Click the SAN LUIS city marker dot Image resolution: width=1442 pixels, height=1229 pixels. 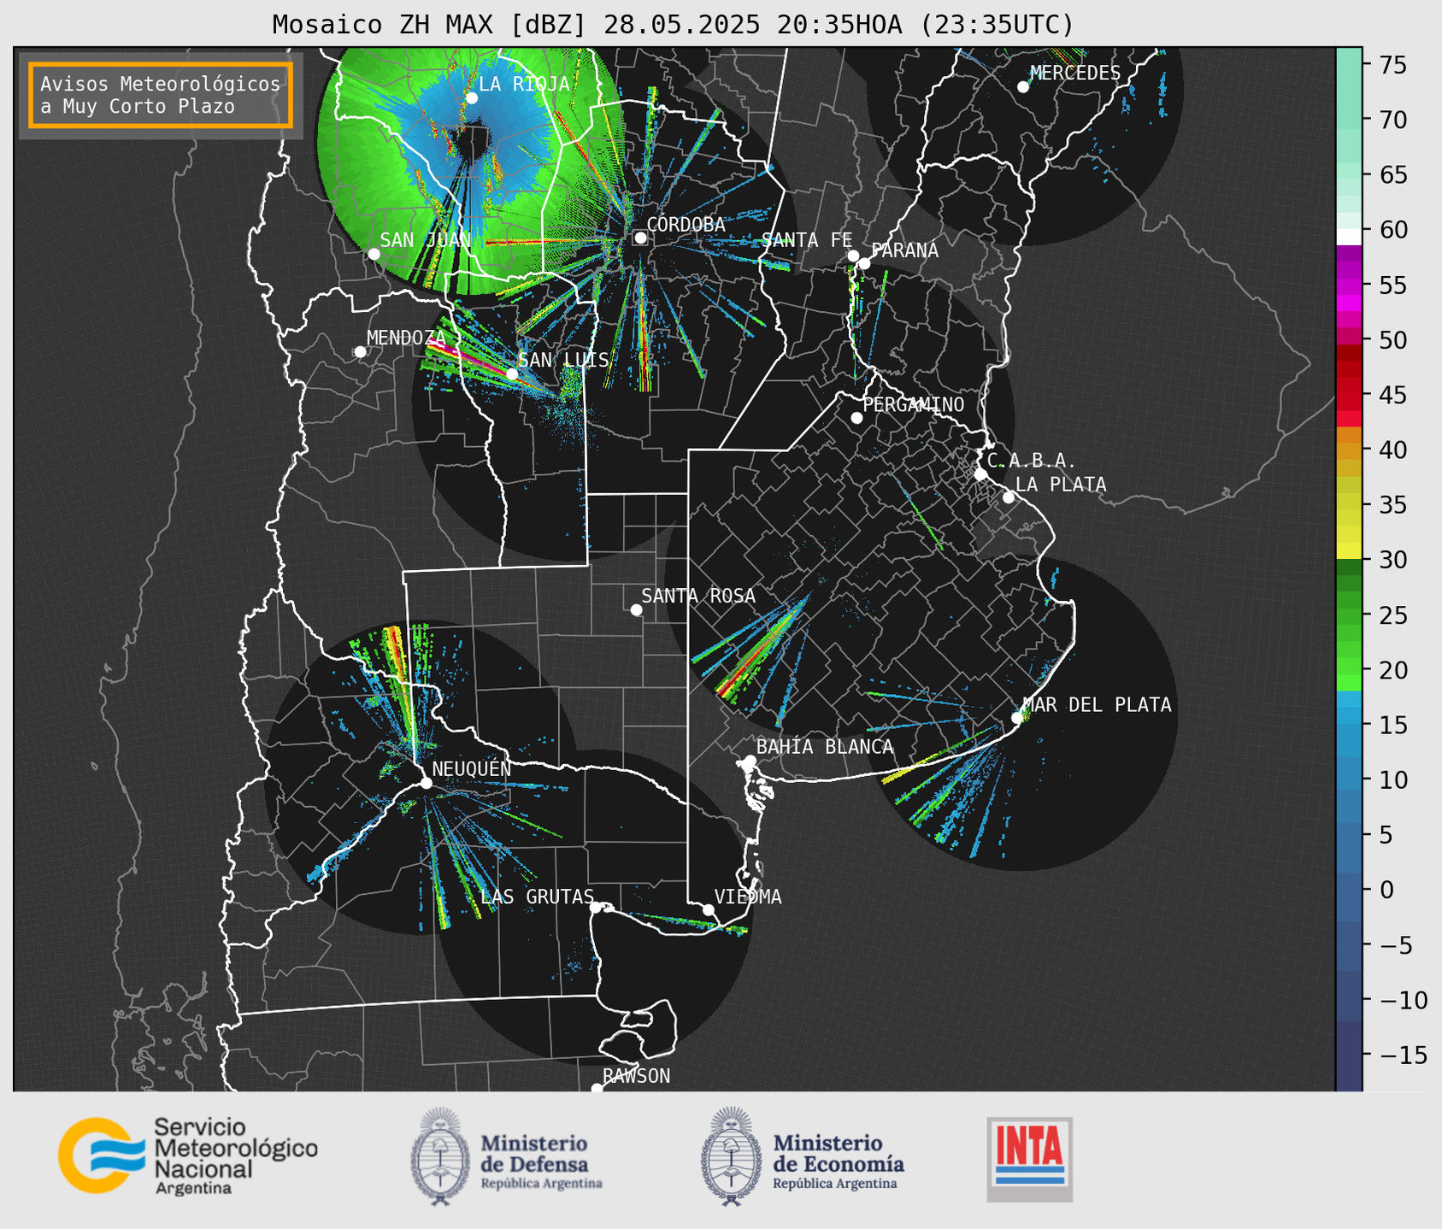point(512,374)
